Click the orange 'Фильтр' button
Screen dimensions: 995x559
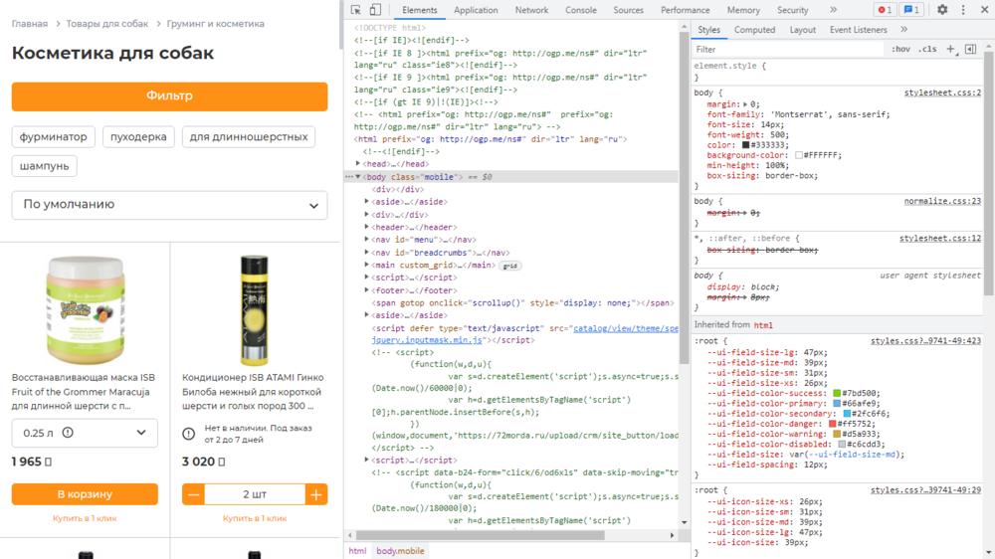[x=169, y=96]
